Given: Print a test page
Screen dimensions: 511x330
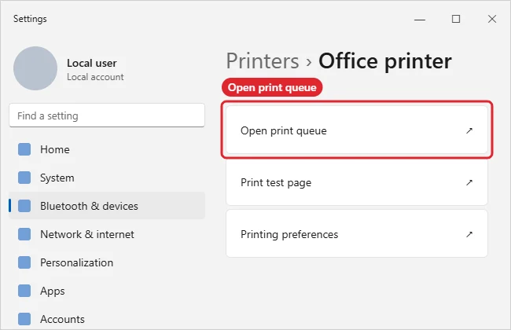Looking at the screenshot, I should click(x=357, y=181).
